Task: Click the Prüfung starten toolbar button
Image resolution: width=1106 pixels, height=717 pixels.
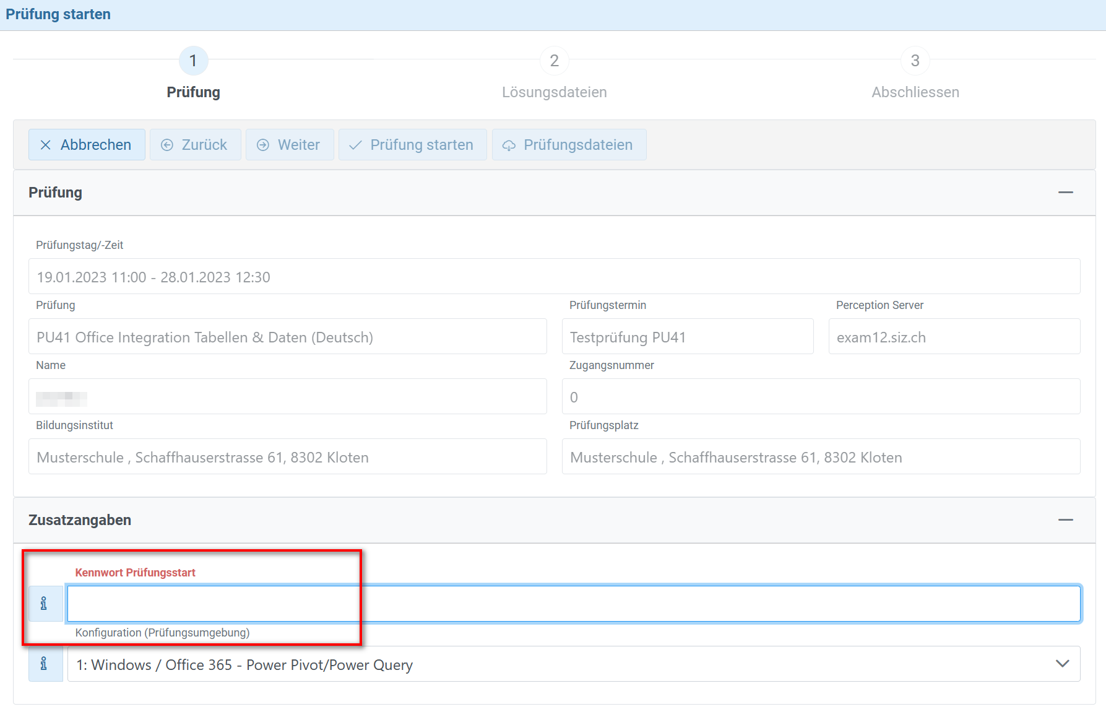Action: pos(413,145)
